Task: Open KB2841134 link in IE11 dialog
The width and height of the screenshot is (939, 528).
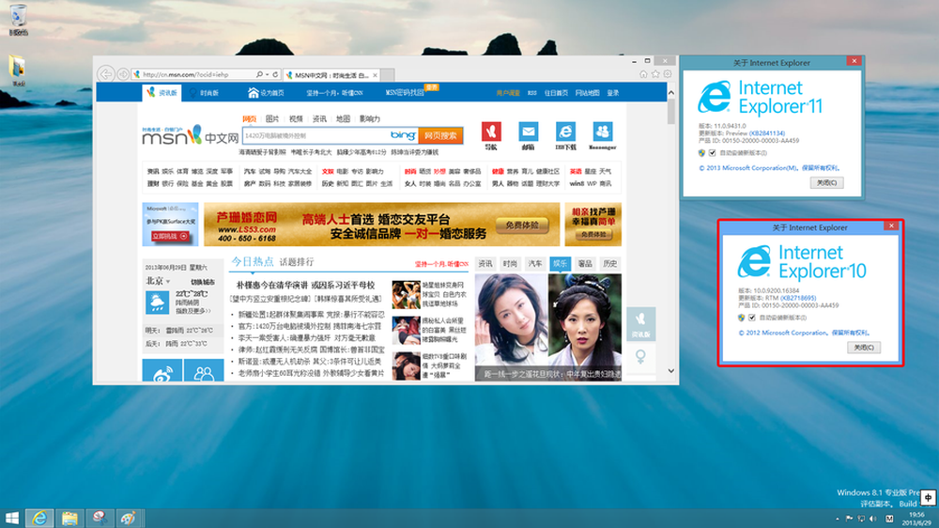Action: [x=766, y=133]
